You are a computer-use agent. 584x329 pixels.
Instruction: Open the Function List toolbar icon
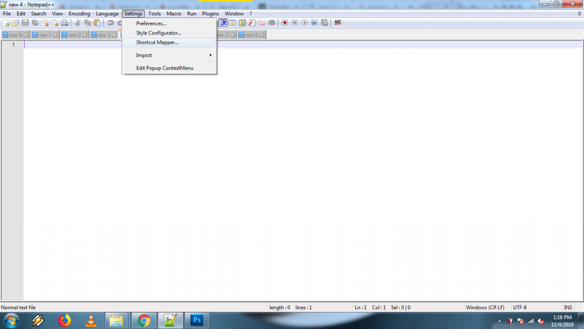(252, 23)
